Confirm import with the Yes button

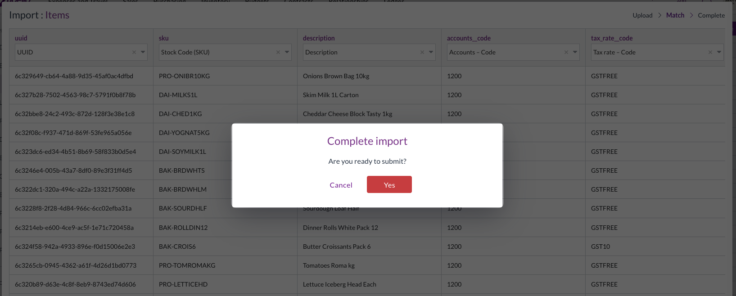click(x=389, y=184)
